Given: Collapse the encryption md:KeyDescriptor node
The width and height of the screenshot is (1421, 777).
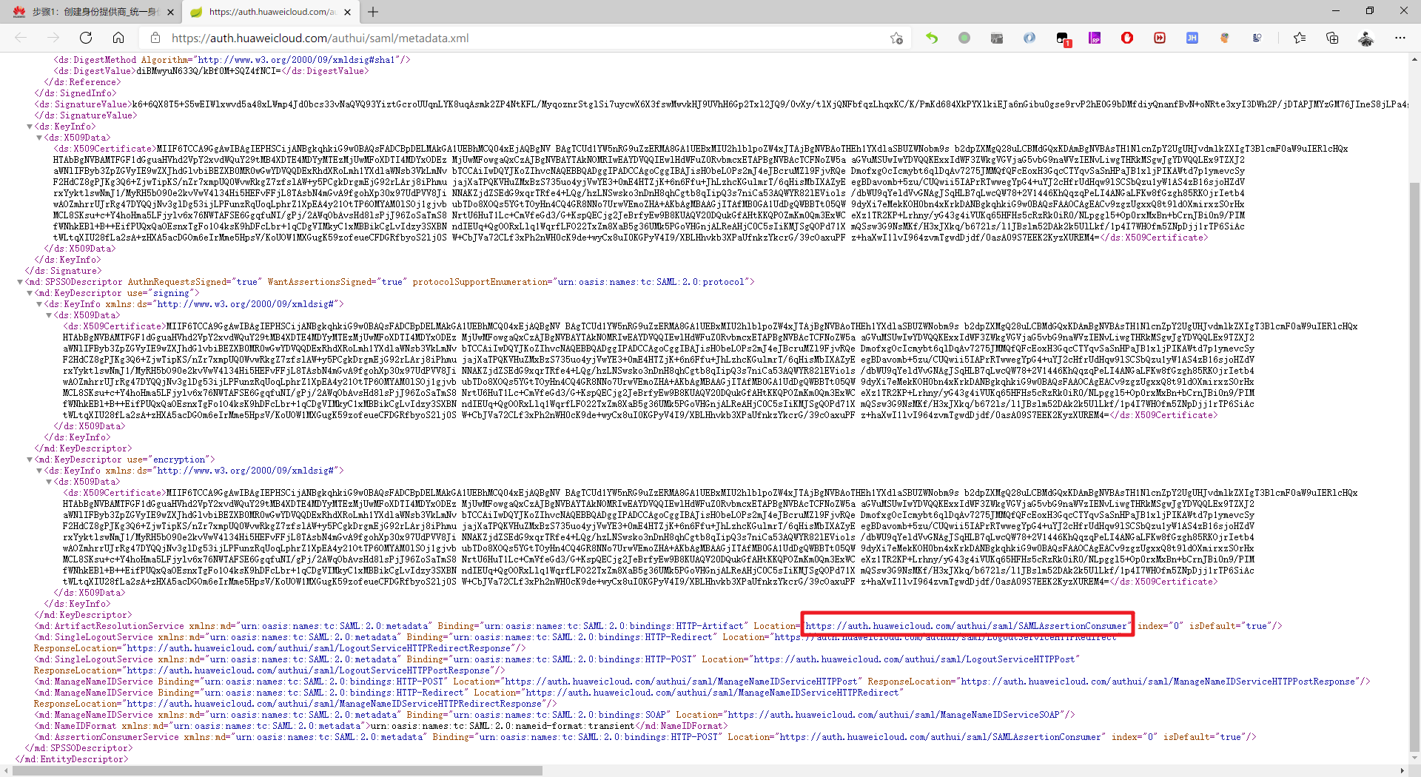Looking at the screenshot, I should tap(30, 460).
